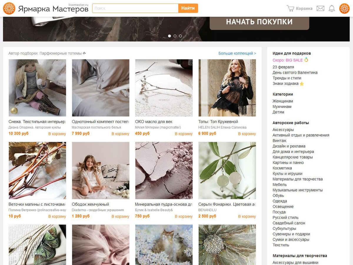
Task: Select the Мужчинам category
Action: [x=282, y=107]
